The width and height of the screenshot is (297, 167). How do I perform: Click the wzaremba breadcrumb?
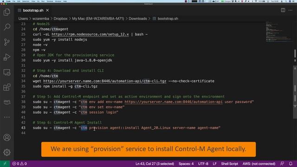[x=41, y=19]
